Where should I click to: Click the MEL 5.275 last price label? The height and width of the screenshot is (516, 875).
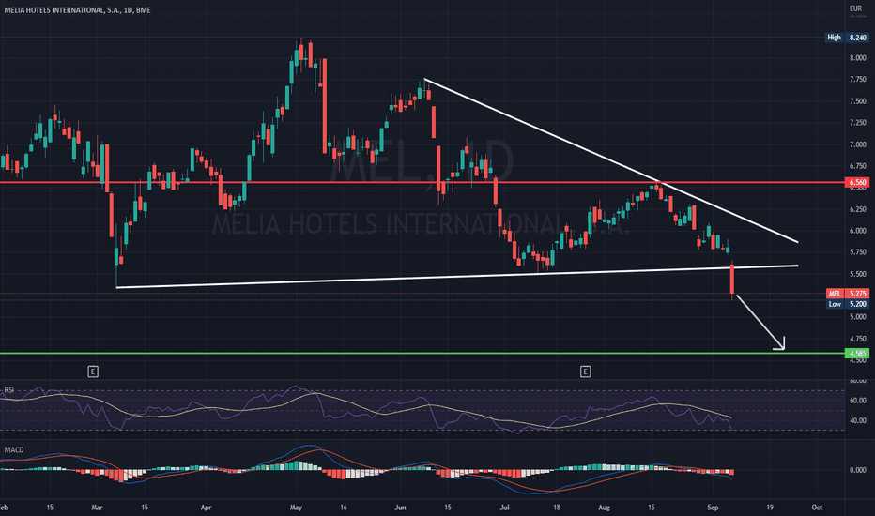847,294
